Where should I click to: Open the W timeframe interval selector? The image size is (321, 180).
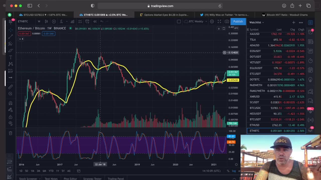39,21
